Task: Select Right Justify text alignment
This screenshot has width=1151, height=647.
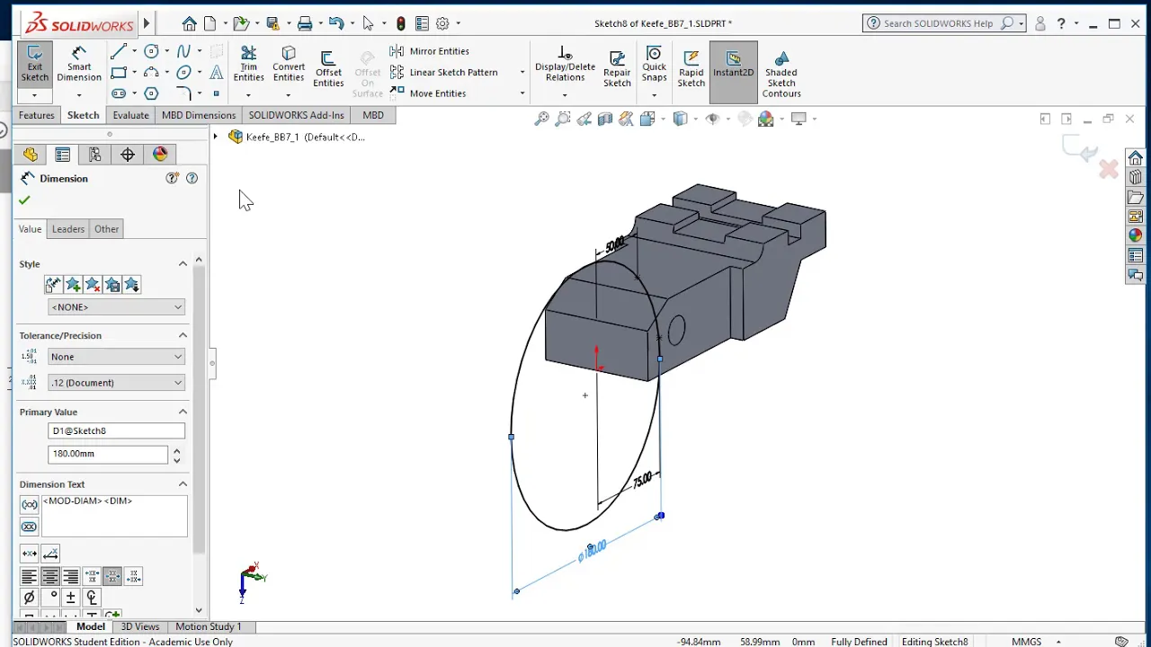Action: pos(70,577)
